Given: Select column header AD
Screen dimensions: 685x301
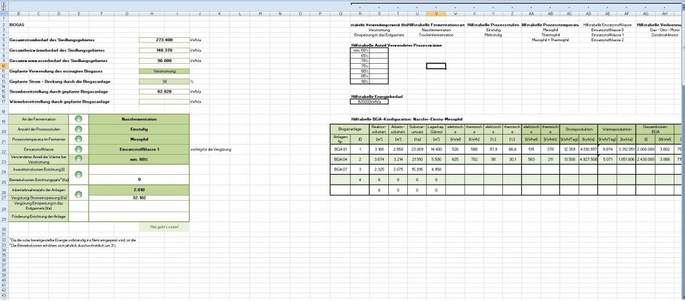Looking at the screenshot, I should tap(589, 14).
